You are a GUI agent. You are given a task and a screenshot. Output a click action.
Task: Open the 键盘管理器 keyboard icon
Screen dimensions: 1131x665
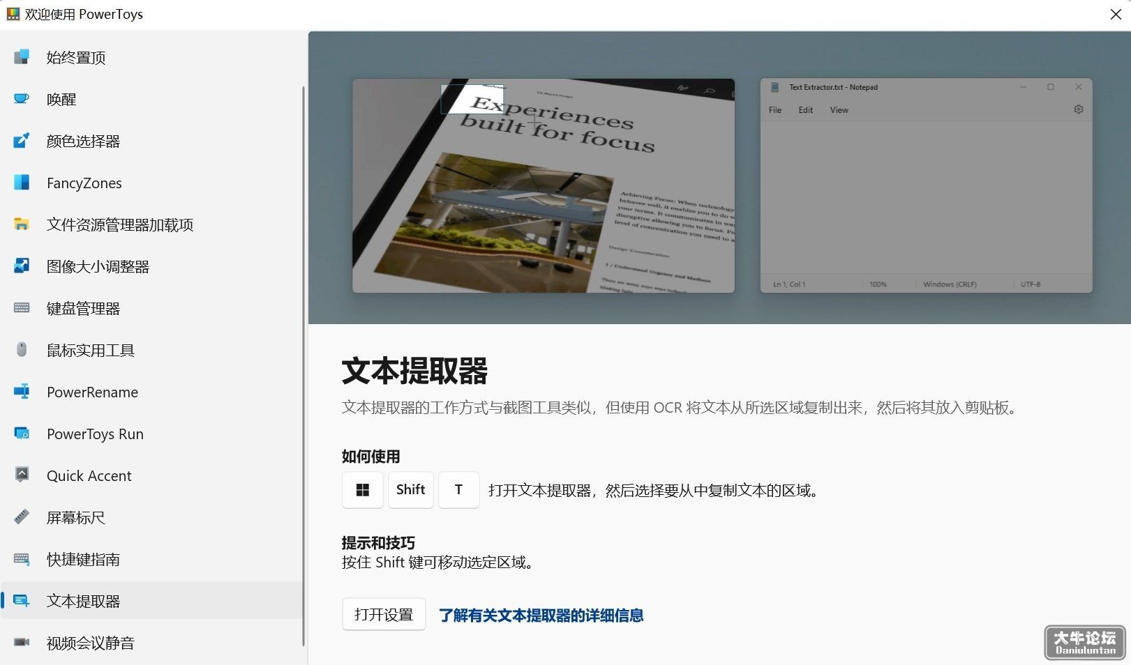tap(22, 307)
